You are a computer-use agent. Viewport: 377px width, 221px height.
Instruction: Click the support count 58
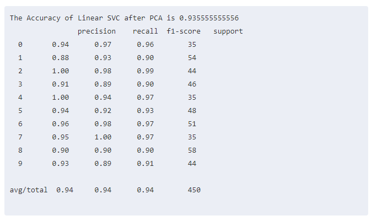pyautogui.click(x=192, y=150)
